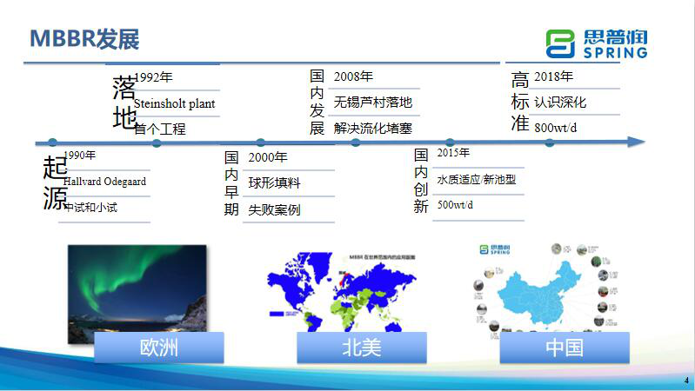Image resolution: width=695 pixels, height=391 pixels.
Task: Click the Hallvard Odegaard text entry
Action: 104,182
